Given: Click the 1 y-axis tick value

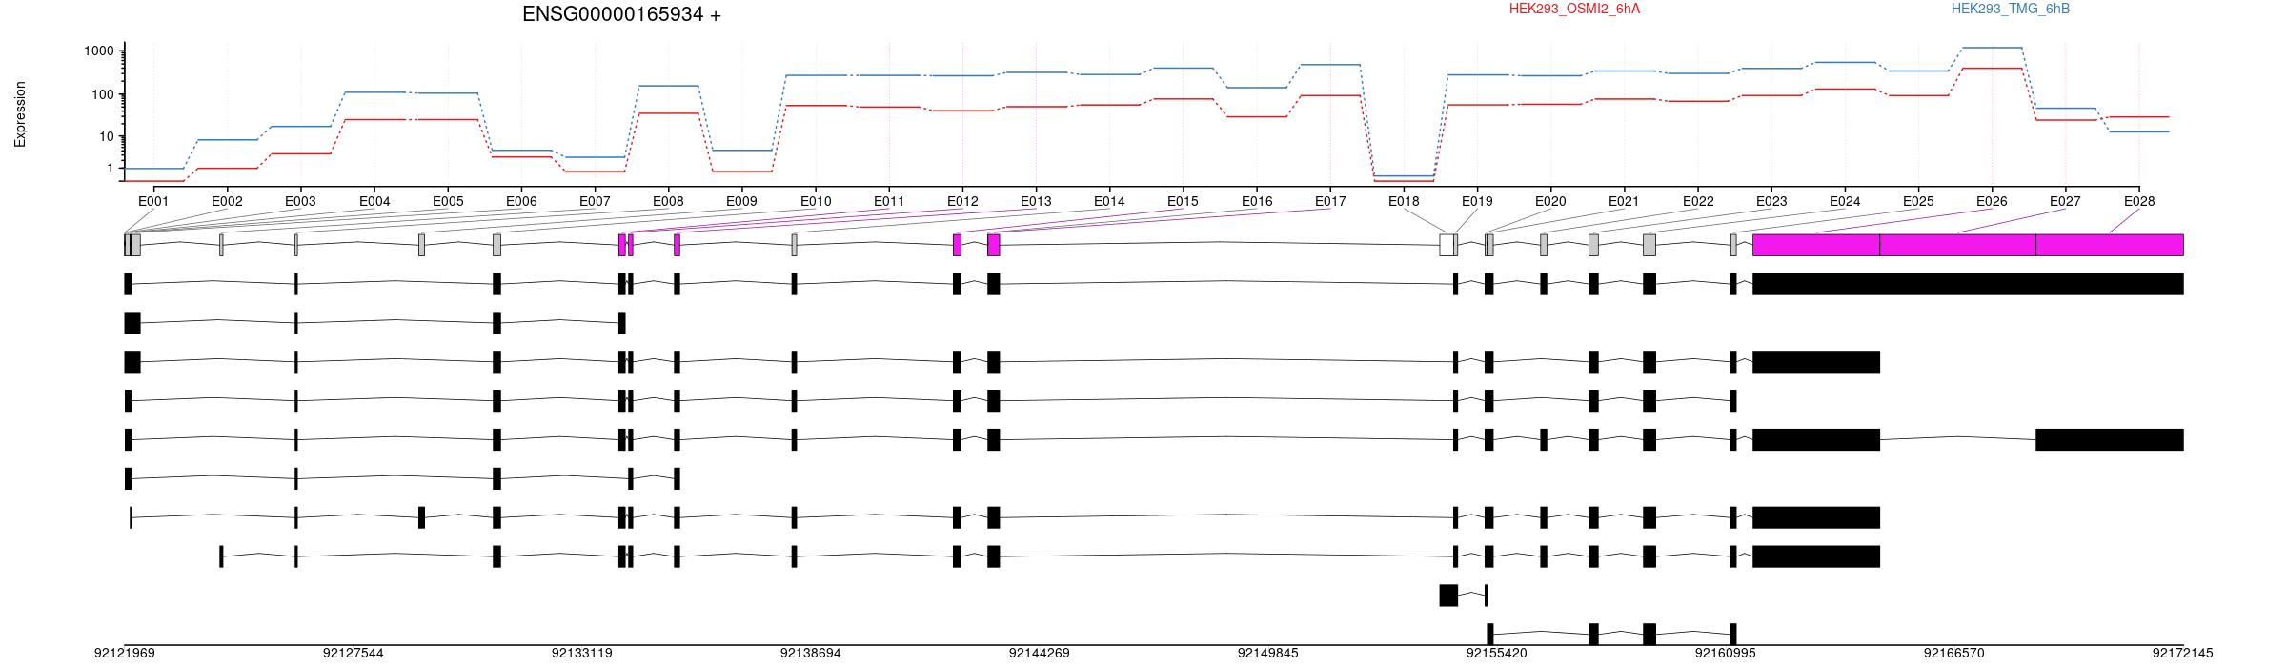Looking at the screenshot, I should tap(110, 168).
